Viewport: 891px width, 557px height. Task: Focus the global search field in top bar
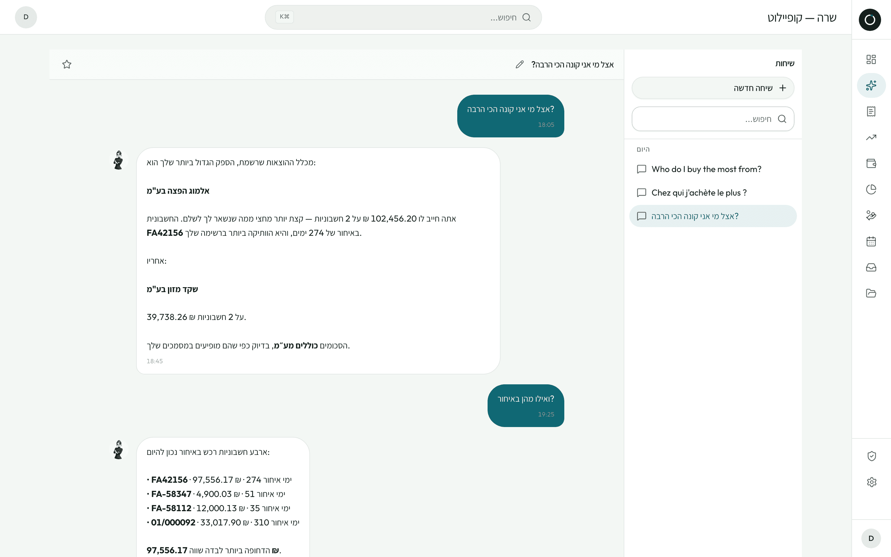403,17
